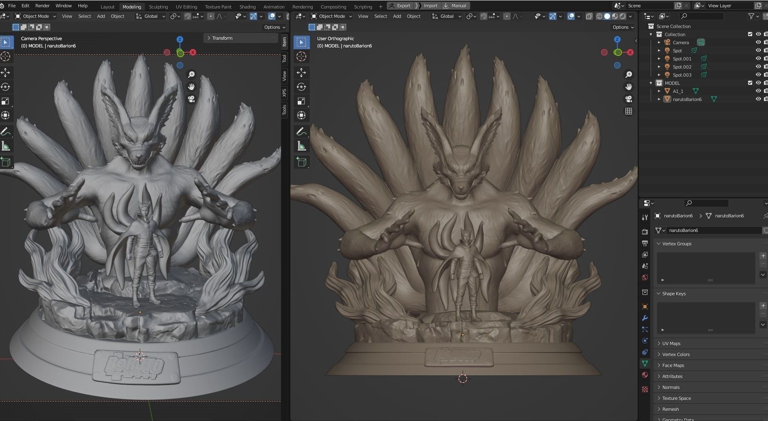Viewport: 768px width, 421px height.
Task: Click the zoom magnifier in right viewport
Action: click(x=629, y=75)
